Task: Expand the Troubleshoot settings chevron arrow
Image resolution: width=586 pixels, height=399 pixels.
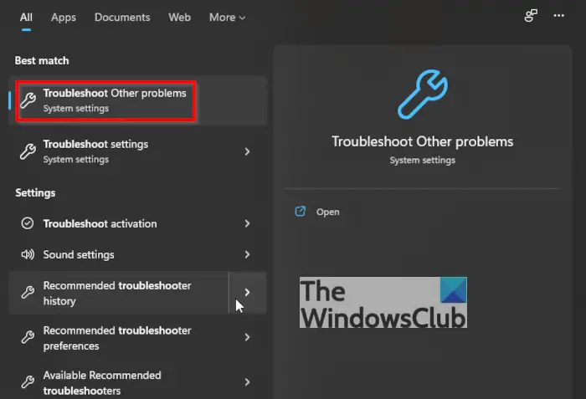Action: (247, 151)
